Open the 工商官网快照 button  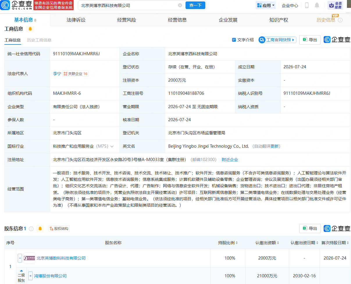[277, 40]
